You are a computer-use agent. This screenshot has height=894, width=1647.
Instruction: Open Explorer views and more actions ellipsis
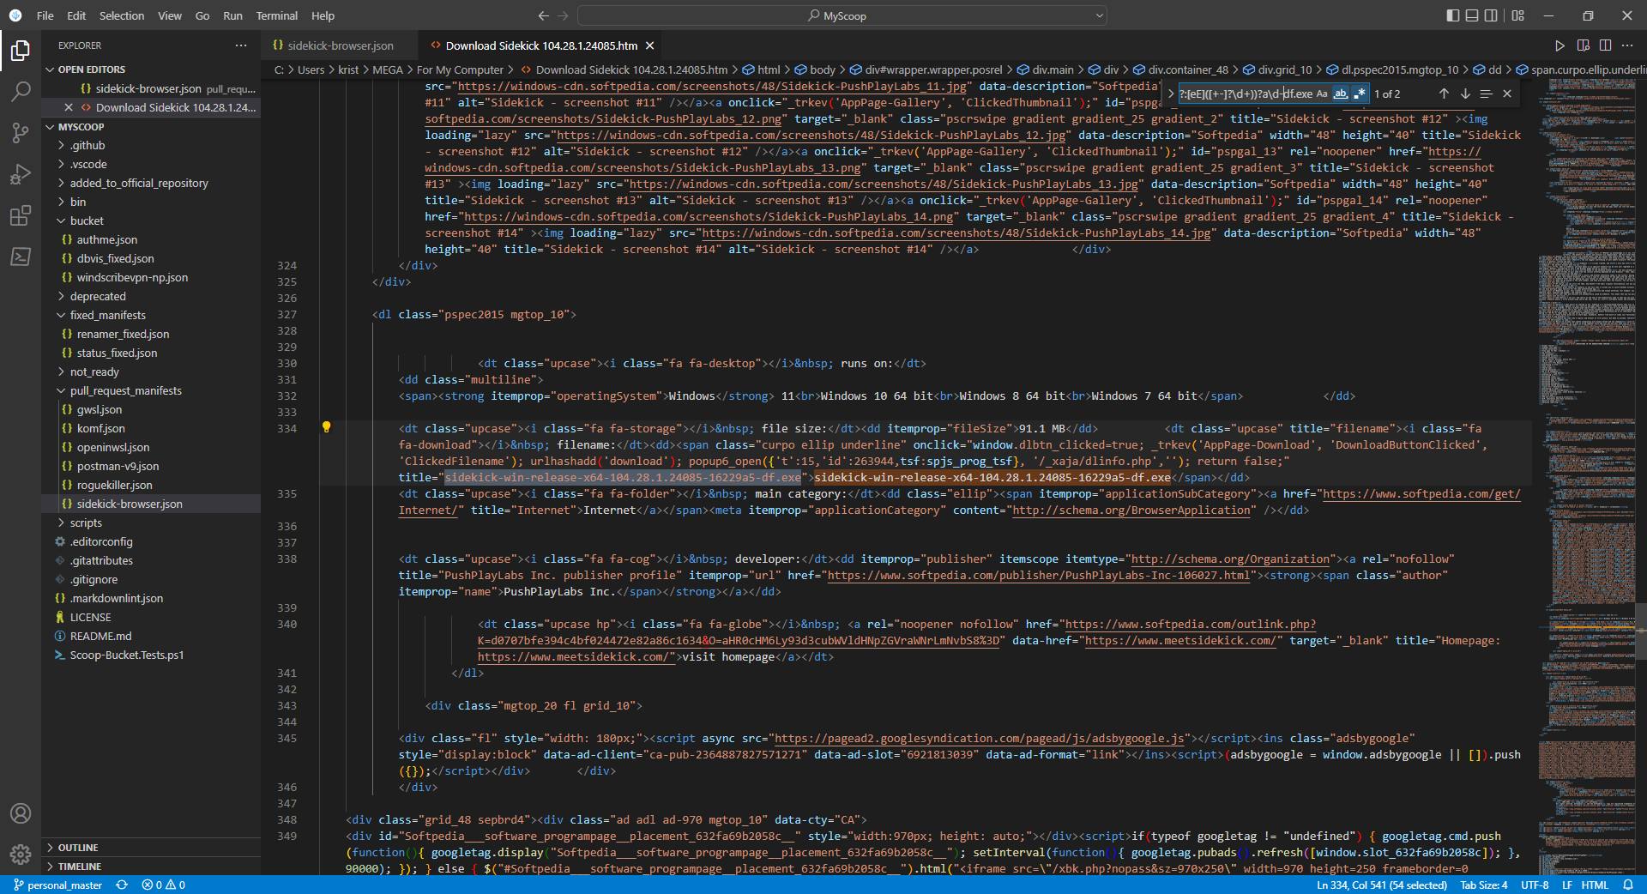[241, 45]
